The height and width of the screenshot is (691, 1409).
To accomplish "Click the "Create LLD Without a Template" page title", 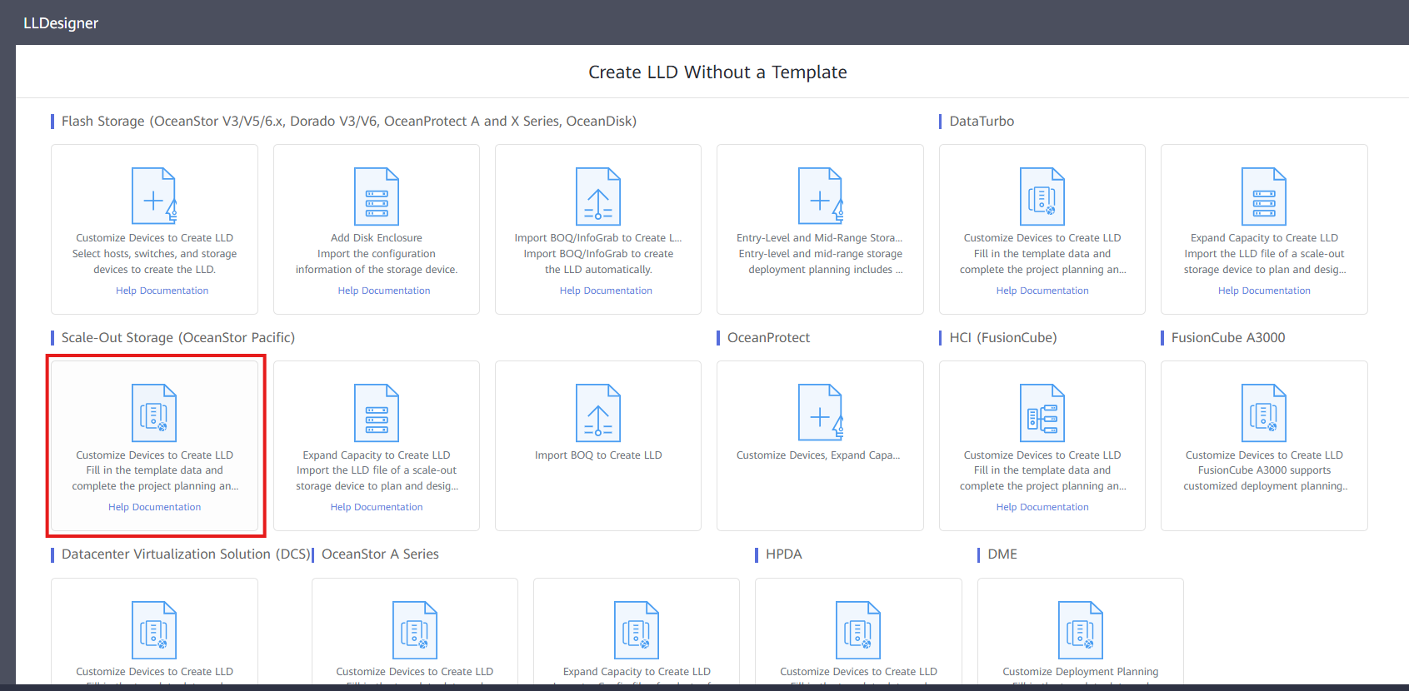I will click(x=717, y=72).
